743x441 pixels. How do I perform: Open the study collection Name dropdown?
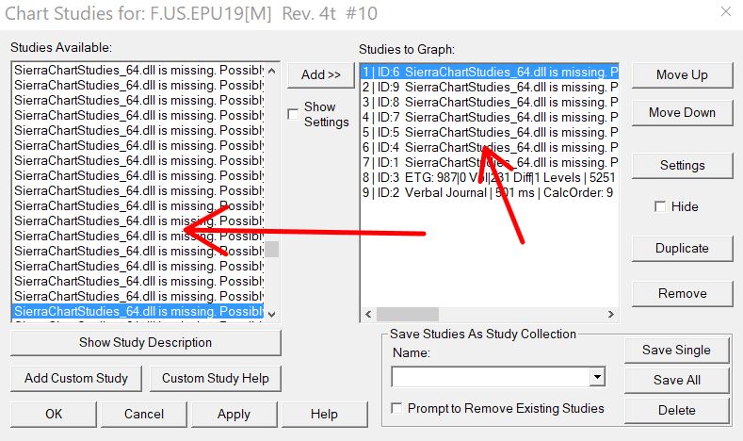pyautogui.click(x=596, y=377)
